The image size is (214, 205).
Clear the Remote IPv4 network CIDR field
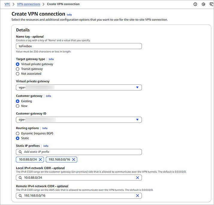click(137, 196)
